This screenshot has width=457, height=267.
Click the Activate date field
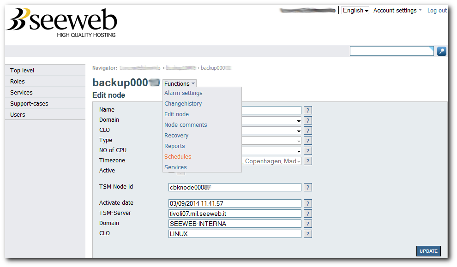[x=235, y=203]
